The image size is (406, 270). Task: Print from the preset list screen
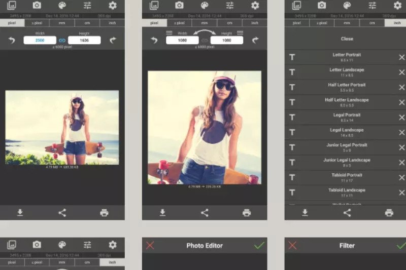[389, 213]
